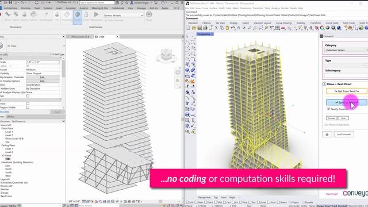
Task: Click Print icon in Rhino toolbar
Action: tap(205, 28)
